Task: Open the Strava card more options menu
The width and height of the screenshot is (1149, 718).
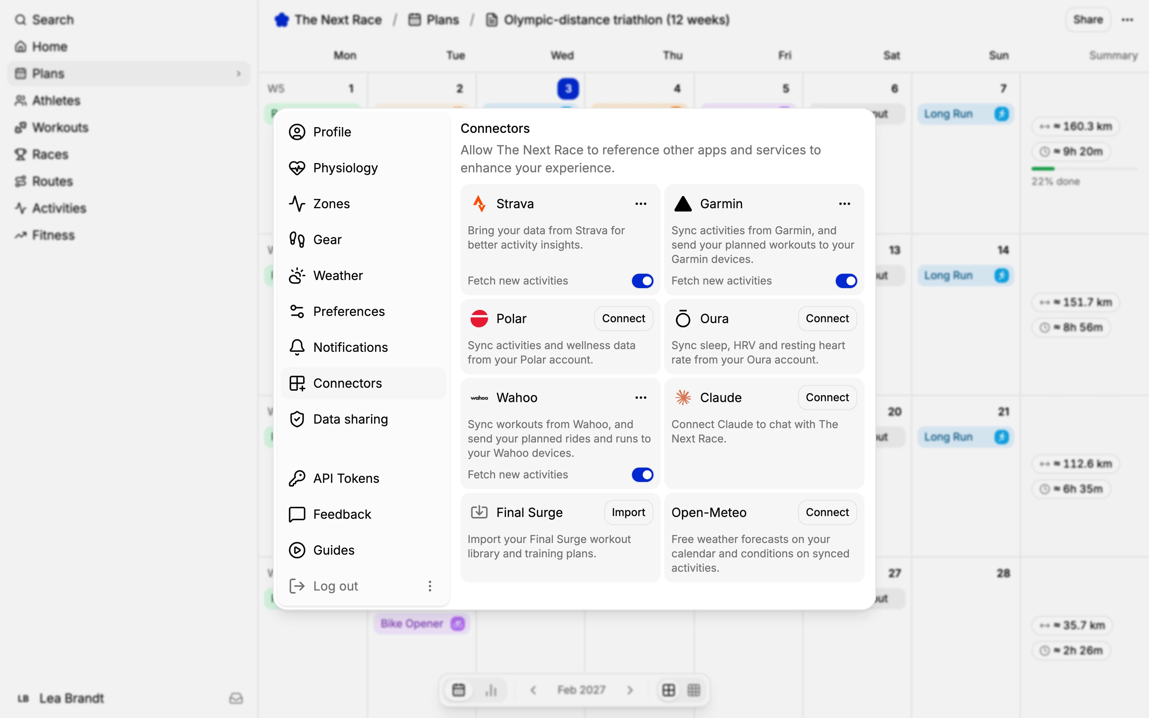Action: click(x=641, y=204)
